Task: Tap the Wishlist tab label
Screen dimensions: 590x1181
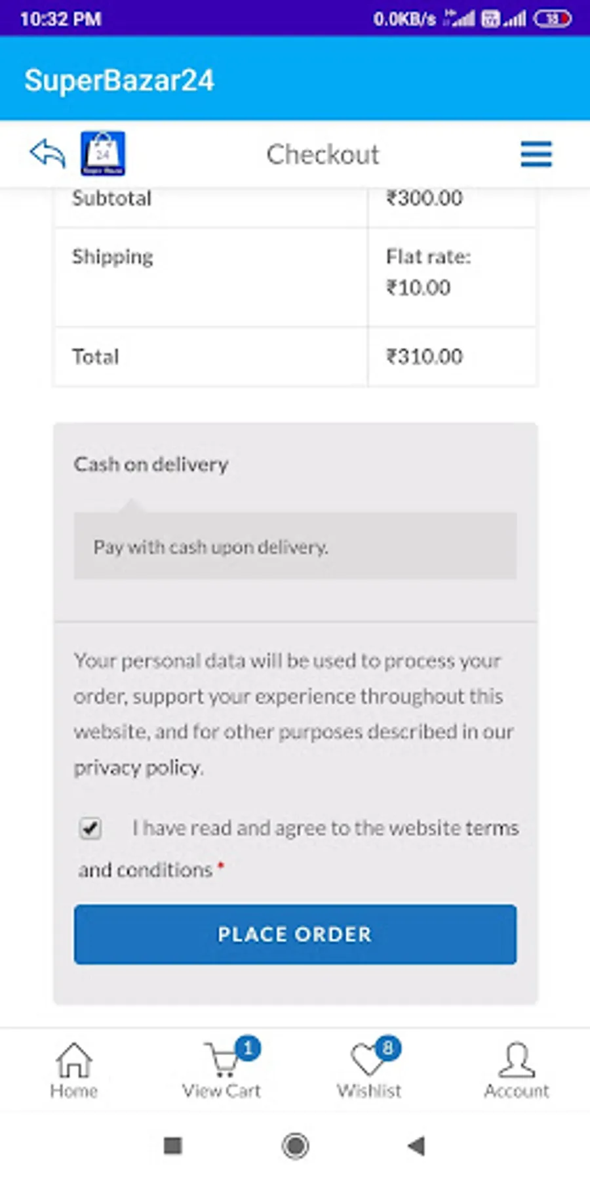Action: pyautogui.click(x=369, y=1091)
